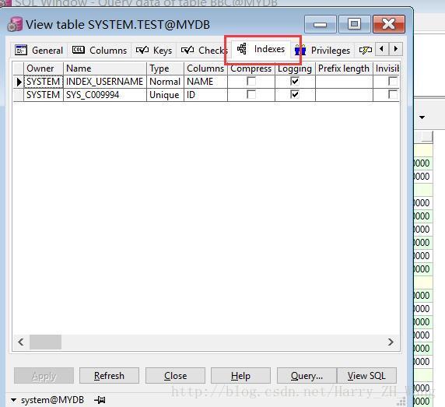Click the Prefix length column header

(x=344, y=68)
